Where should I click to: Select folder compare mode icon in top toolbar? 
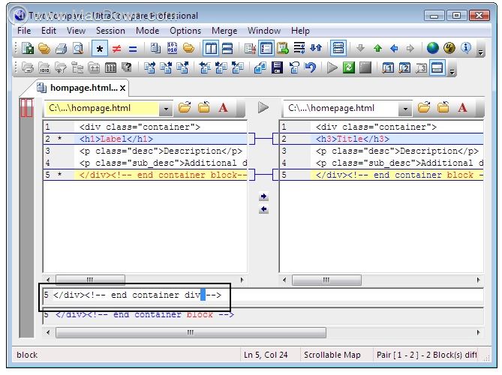tap(188, 48)
